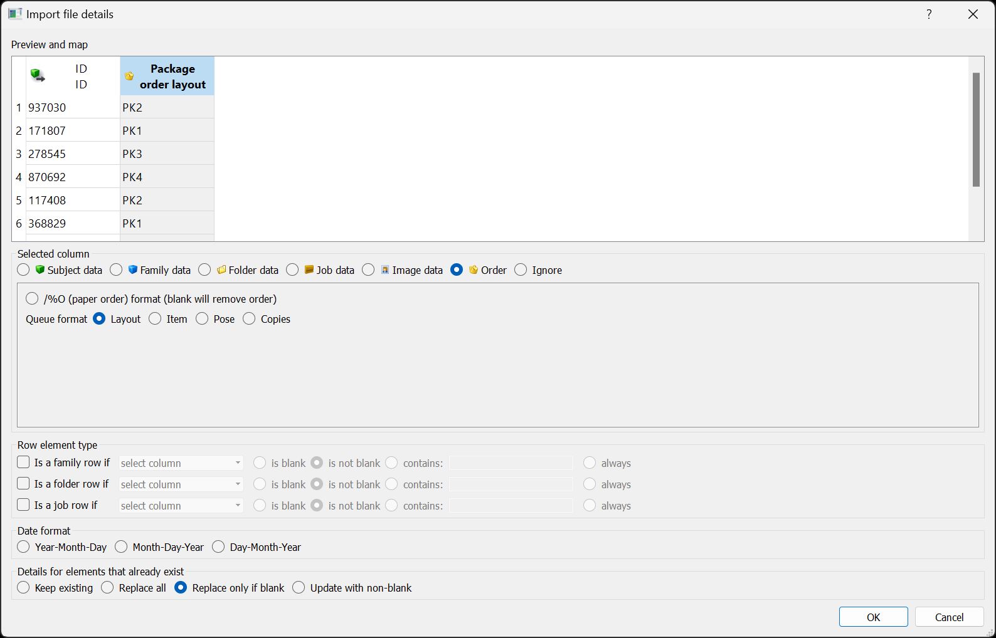Choose Layout queue format
Viewport: 996px width, 638px height.
[99, 318]
